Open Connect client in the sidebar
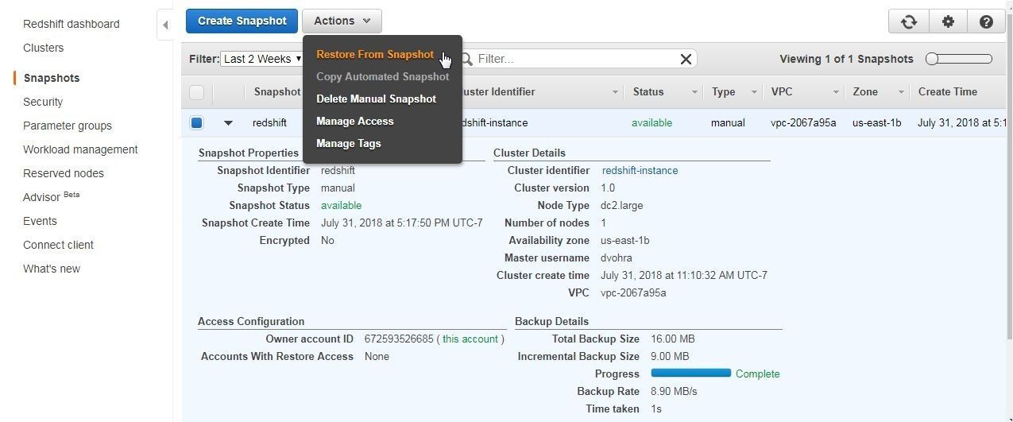This screenshot has width=1013, height=422. click(x=58, y=245)
